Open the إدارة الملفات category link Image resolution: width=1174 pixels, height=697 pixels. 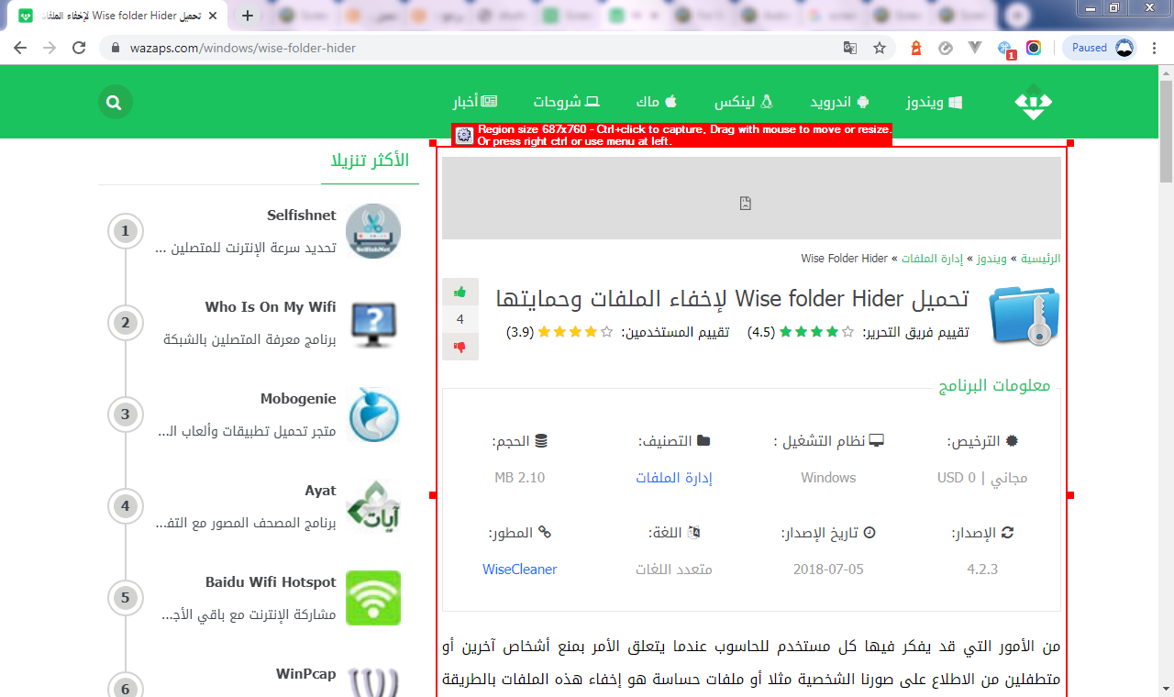[674, 478]
